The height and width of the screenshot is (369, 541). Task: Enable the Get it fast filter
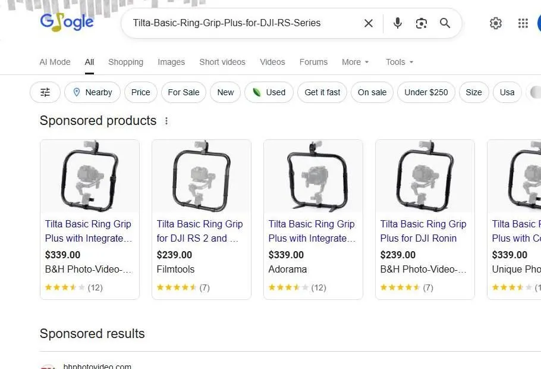point(322,92)
